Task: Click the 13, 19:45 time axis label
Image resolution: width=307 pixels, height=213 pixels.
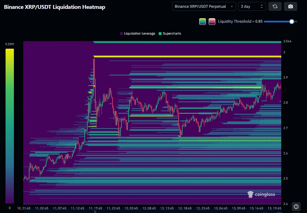Action: pos(274,208)
